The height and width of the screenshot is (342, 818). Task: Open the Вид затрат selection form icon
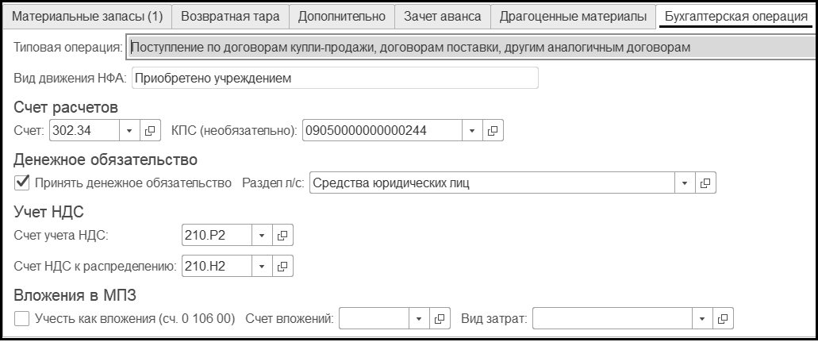pyautogui.click(x=722, y=318)
